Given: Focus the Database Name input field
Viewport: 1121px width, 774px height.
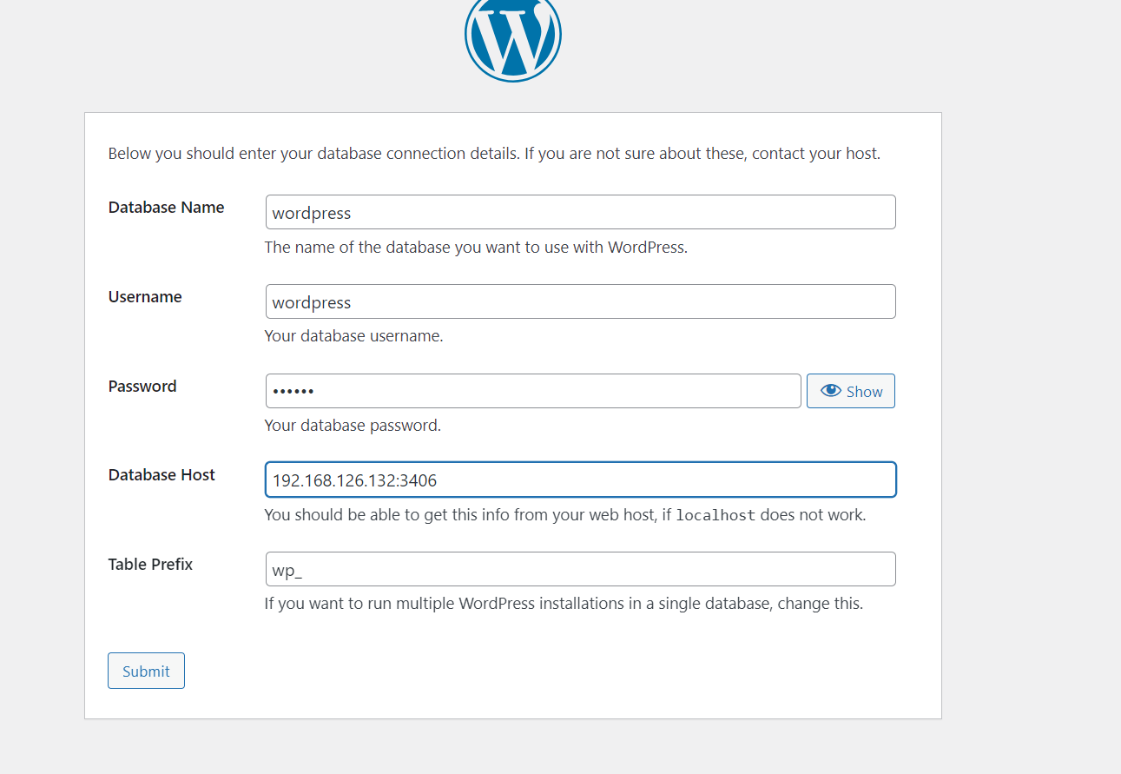Looking at the screenshot, I should (x=580, y=212).
